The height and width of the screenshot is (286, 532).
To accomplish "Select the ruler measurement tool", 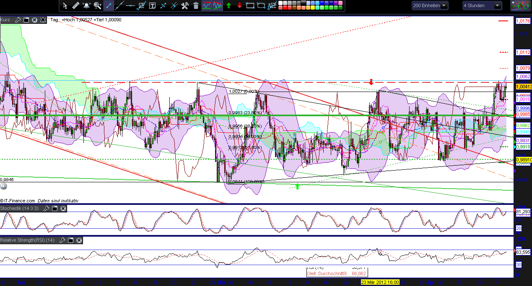I will [76, 5].
